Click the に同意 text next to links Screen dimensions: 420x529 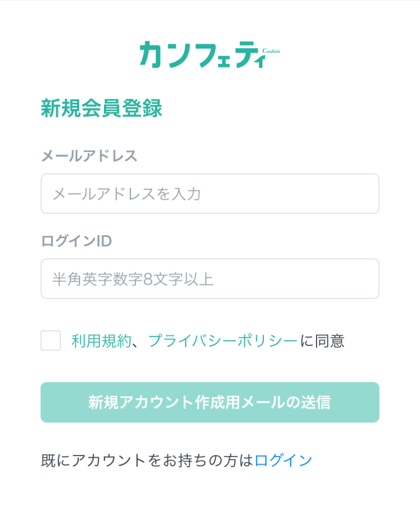pyautogui.click(x=322, y=341)
